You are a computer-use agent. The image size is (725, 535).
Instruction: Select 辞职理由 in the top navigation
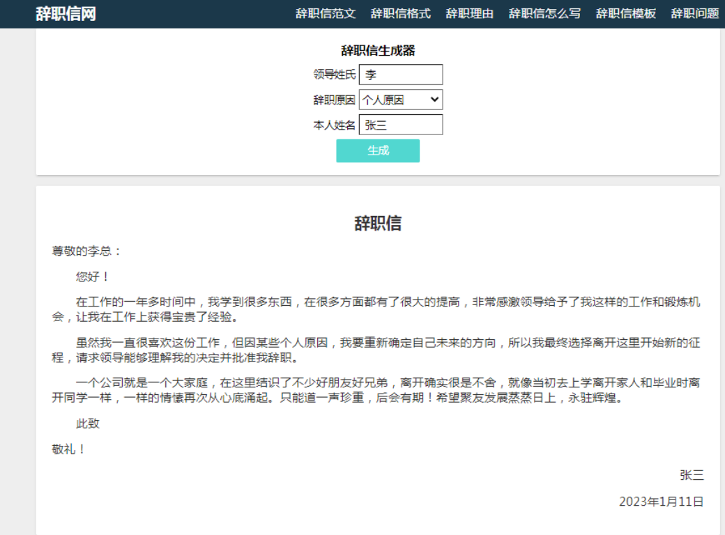tap(470, 14)
